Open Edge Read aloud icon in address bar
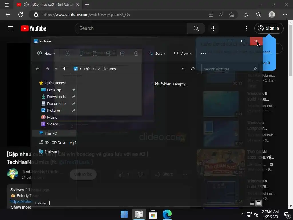The height and width of the screenshot is (220, 293). click(221, 15)
